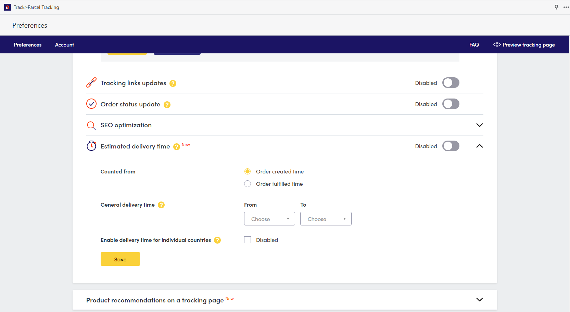Click the Preferences page heading
Viewport: 570px width, 312px height.
(x=30, y=25)
